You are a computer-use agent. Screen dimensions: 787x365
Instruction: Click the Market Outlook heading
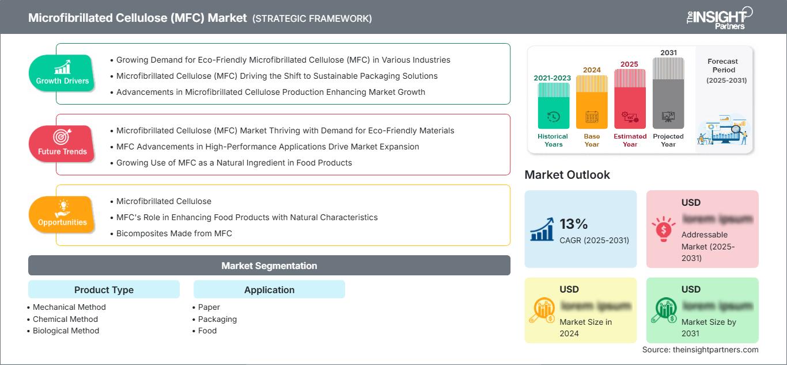point(567,175)
